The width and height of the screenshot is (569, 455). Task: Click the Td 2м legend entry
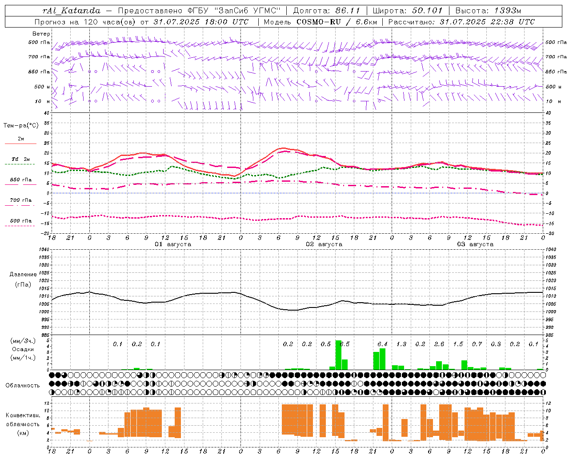pos(21,159)
